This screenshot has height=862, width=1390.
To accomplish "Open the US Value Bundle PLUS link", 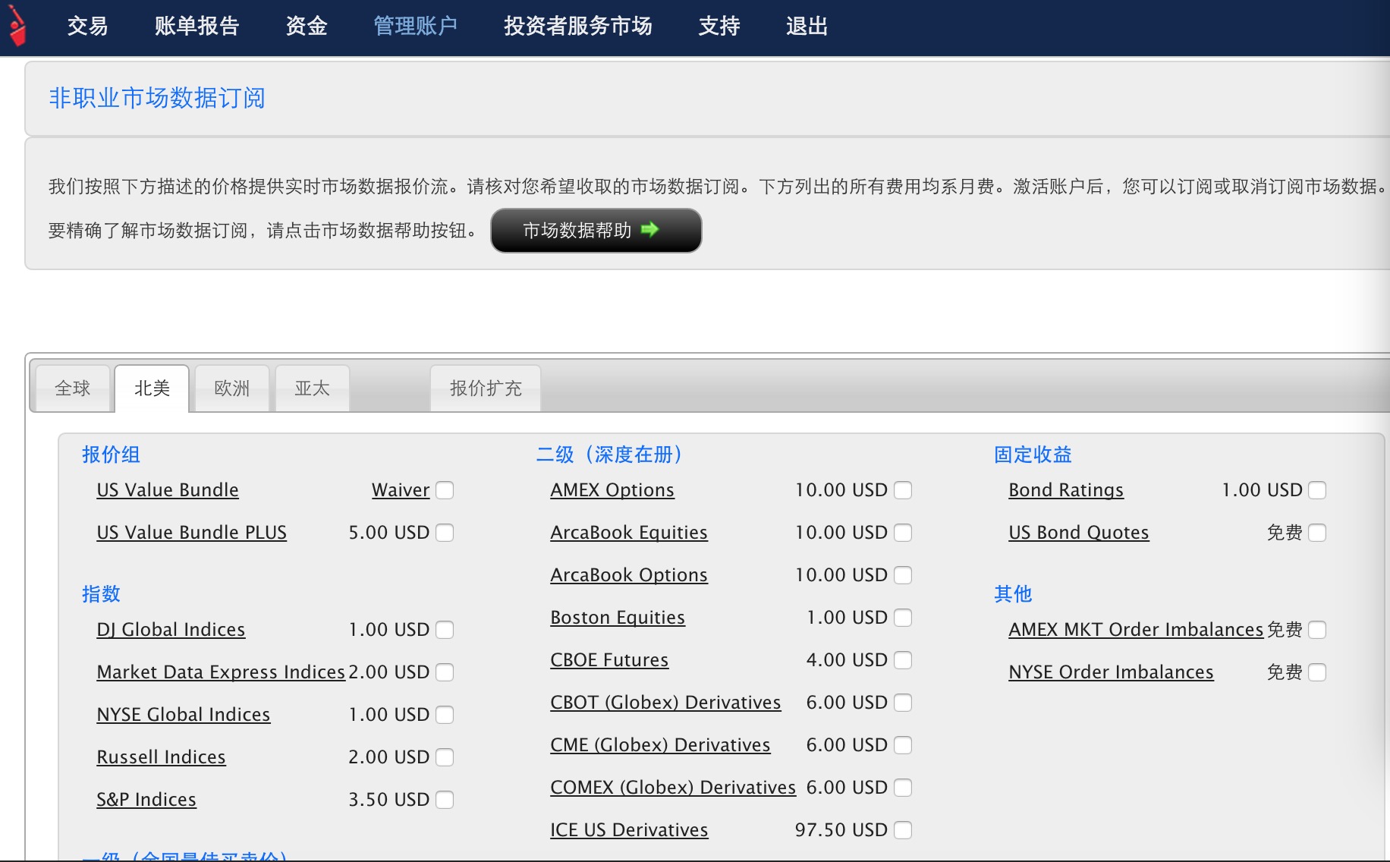I will click(192, 533).
